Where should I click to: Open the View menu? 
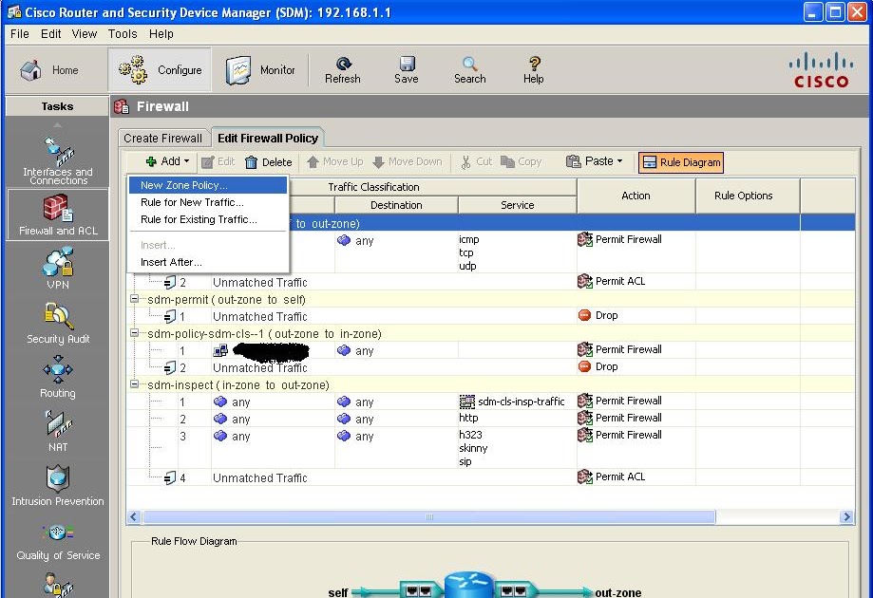[85, 34]
